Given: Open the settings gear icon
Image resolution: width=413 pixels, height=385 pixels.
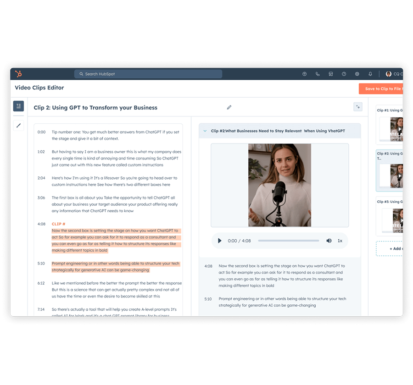Looking at the screenshot, I should pyautogui.click(x=357, y=74).
